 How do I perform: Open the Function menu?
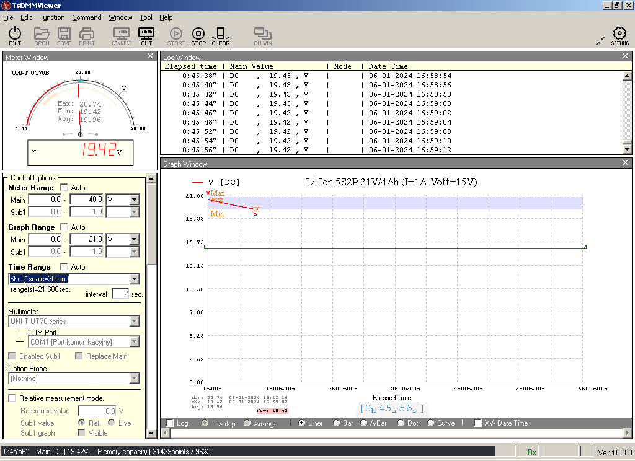tap(51, 17)
